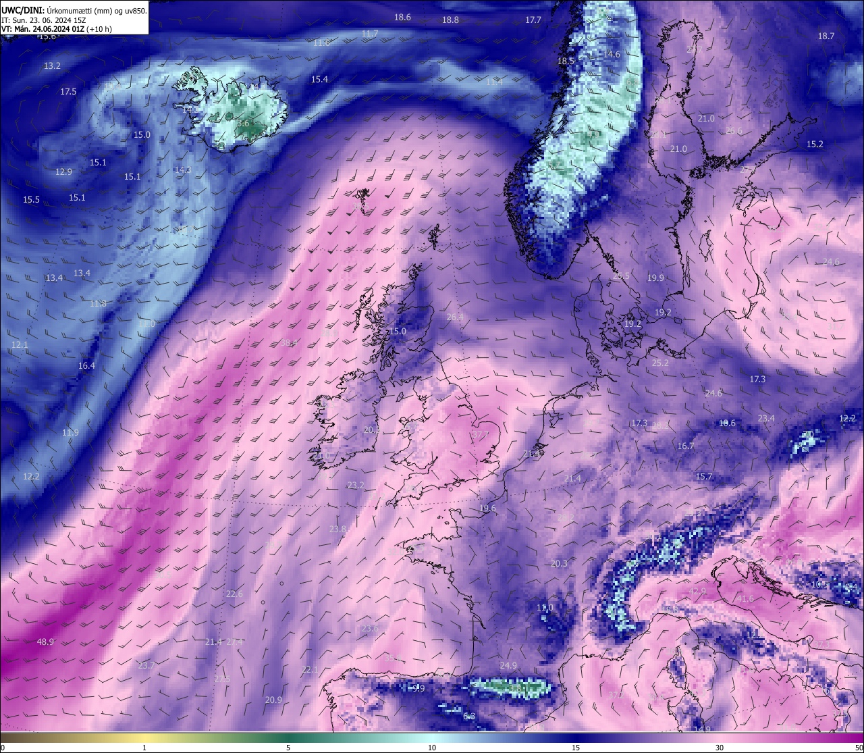Click the 48.9 value over the Atlantic
The image size is (864, 753).
(x=45, y=642)
